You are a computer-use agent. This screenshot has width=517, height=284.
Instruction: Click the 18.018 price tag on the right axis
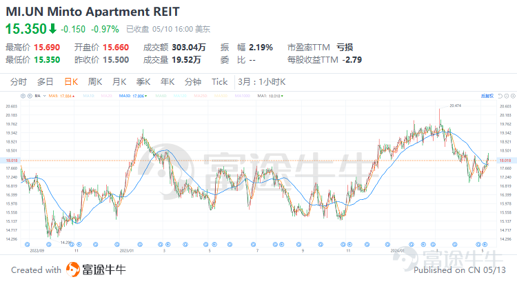[505, 161]
